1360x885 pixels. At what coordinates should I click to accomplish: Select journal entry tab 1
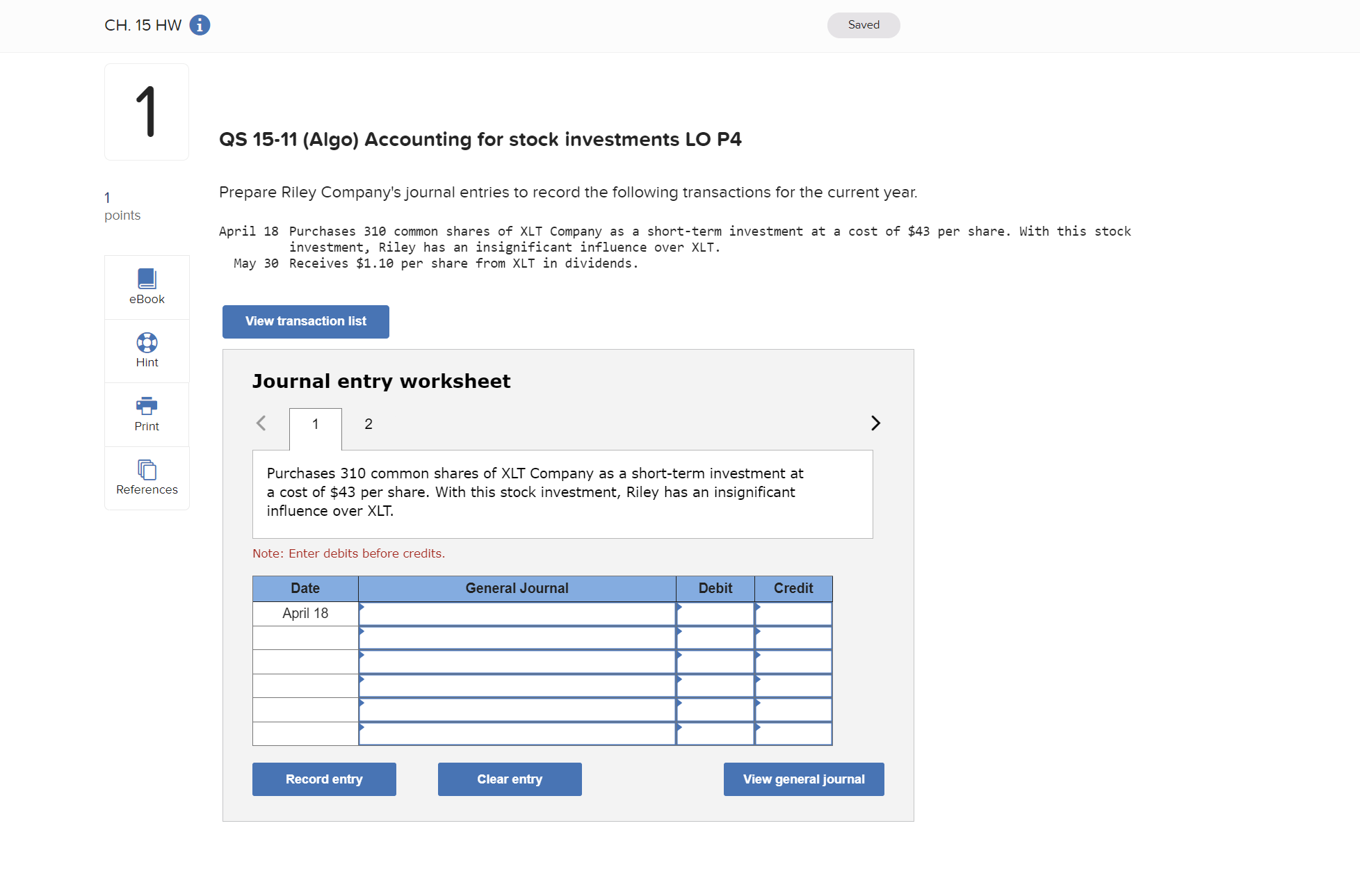315,423
